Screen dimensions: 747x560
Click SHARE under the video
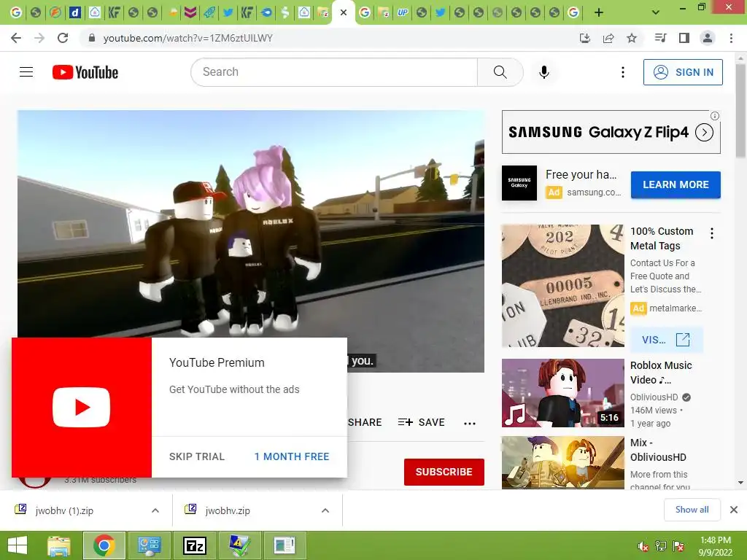point(365,422)
